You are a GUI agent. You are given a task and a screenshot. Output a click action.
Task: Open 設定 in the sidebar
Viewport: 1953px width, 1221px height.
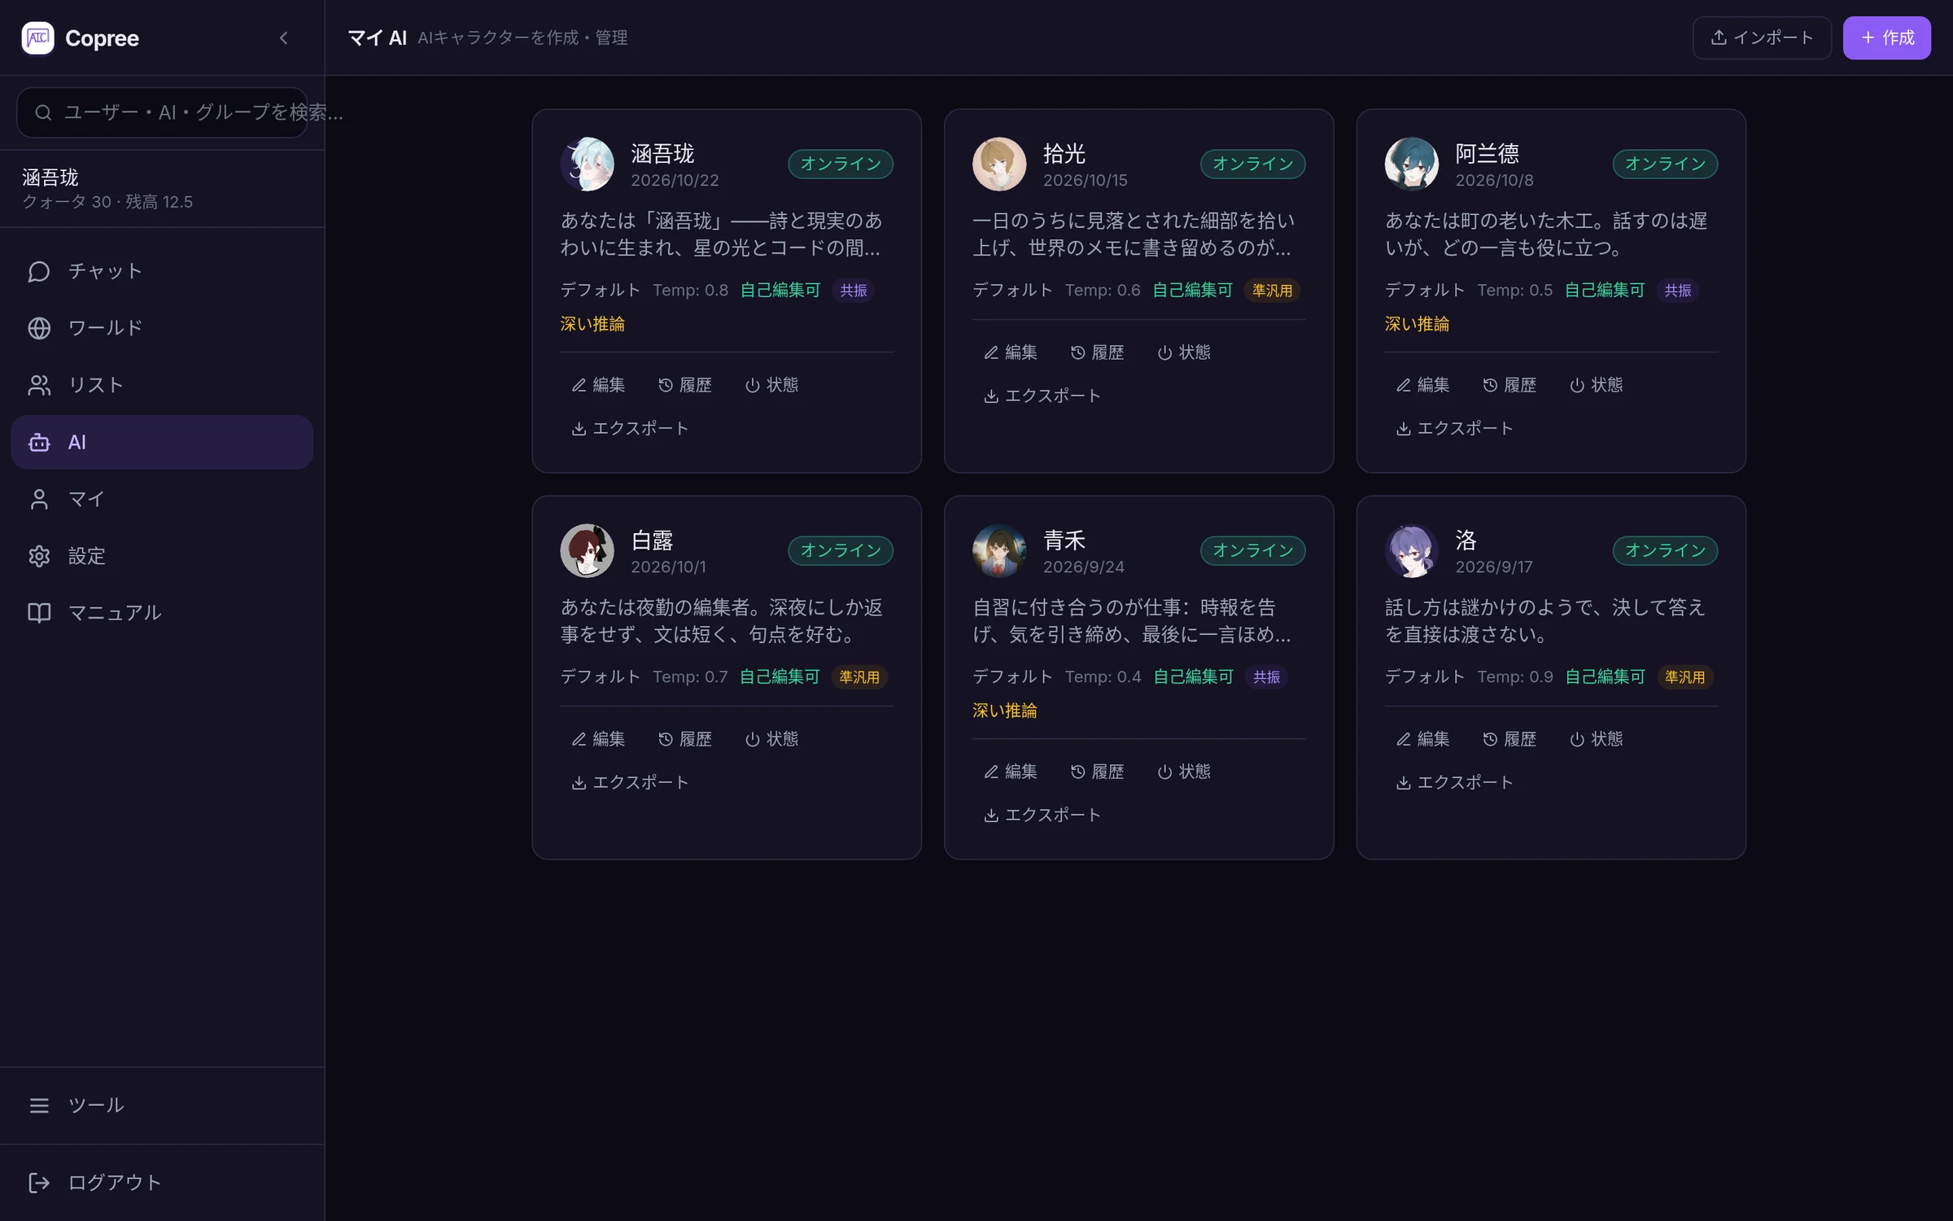(x=162, y=556)
